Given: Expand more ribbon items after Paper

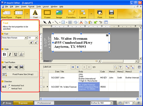Looking at the screenshot, I should [x=27, y=14].
